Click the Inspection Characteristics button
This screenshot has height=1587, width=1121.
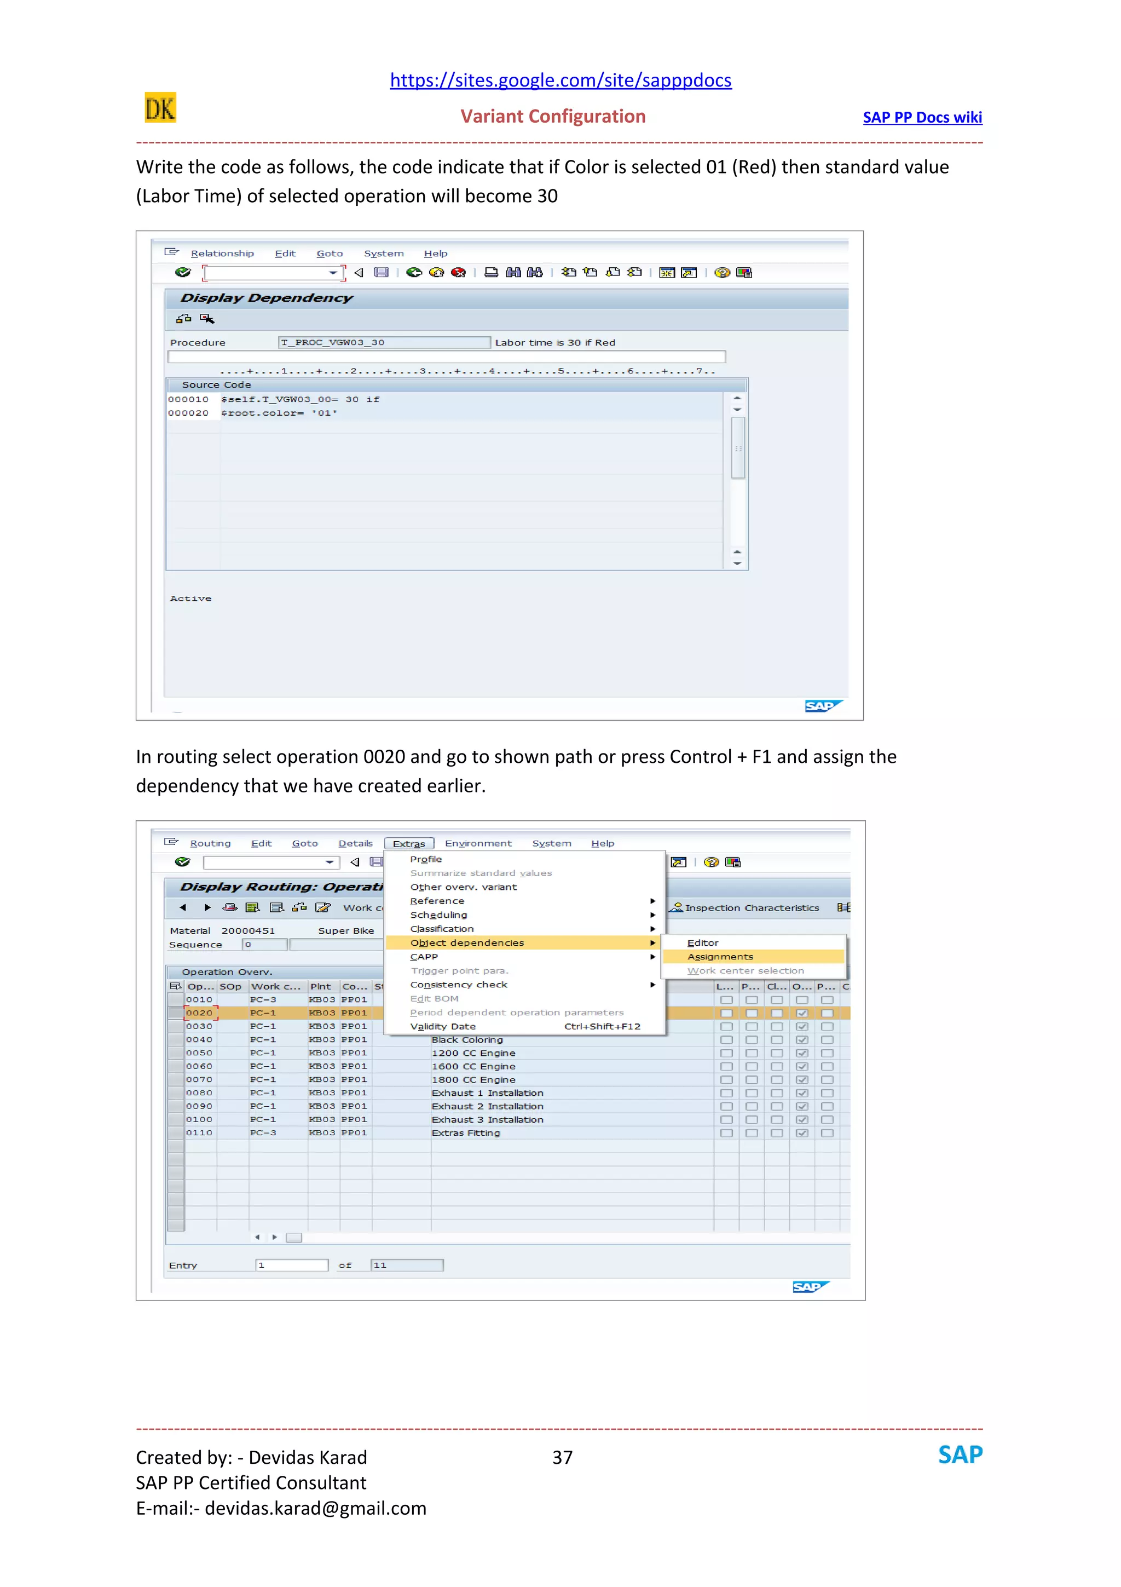coord(744,907)
